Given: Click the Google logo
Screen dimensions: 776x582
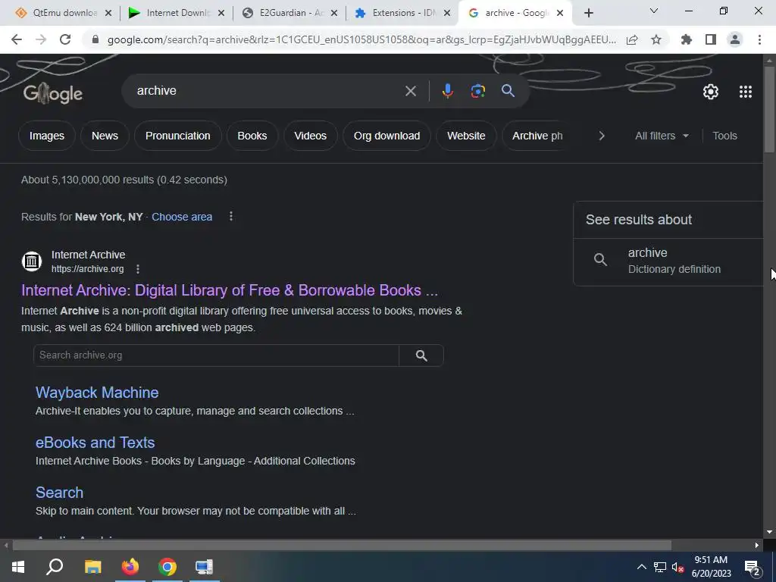Looking at the screenshot, I should [53, 93].
